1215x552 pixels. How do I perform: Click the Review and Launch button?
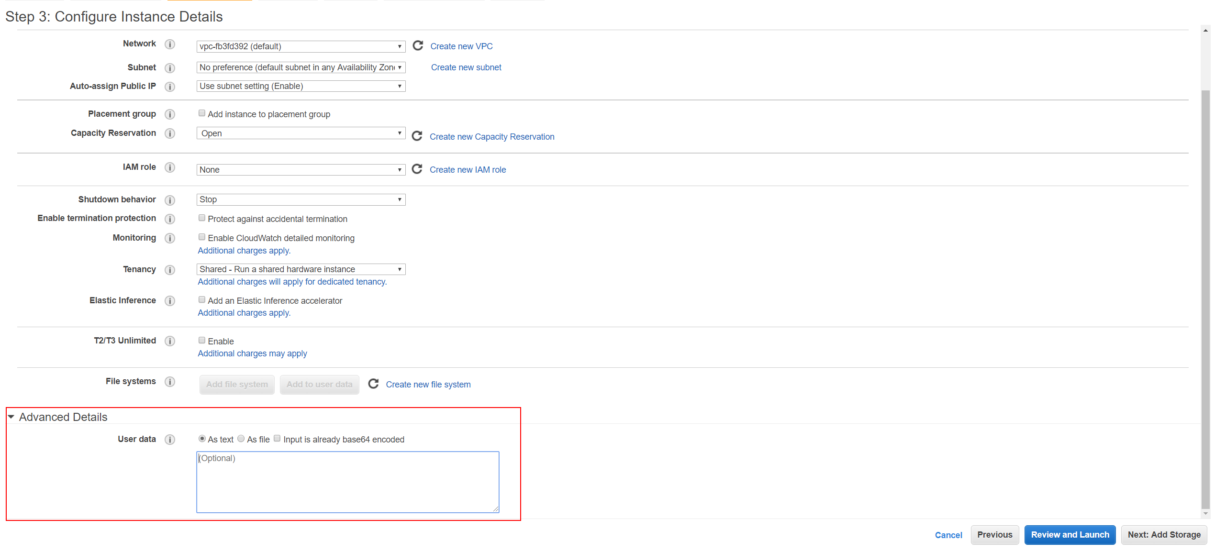[1070, 535]
